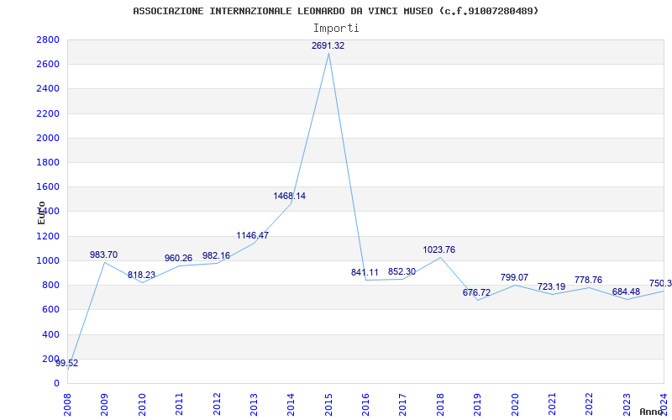672x420 pixels.
Task: Click the Euro y-axis title
Action: tap(41, 213)
